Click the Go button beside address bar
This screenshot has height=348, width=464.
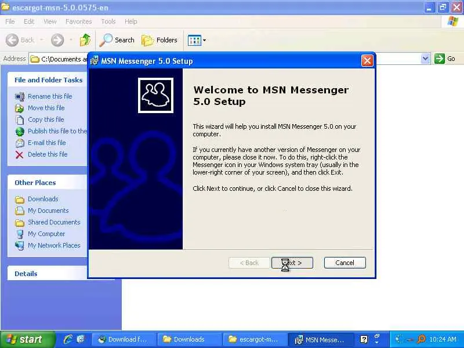tap(445, 59)
